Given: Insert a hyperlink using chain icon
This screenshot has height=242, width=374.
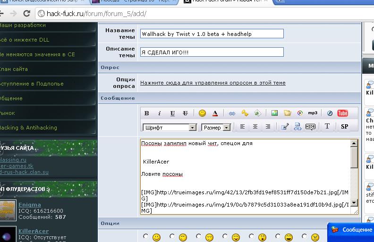Looking at the screenshot, I should [232, 113].
